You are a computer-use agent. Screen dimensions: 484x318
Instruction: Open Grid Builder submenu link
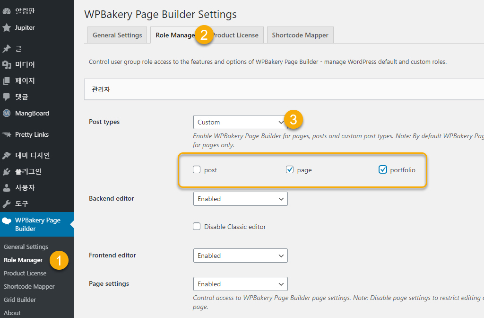tap(20, 300)
